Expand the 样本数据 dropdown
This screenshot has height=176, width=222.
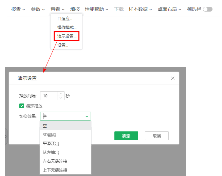(x=140, y=10)
